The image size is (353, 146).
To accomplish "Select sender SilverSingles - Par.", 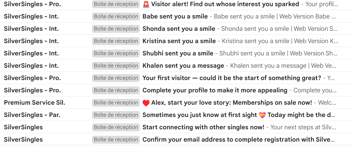I will 32,115.
